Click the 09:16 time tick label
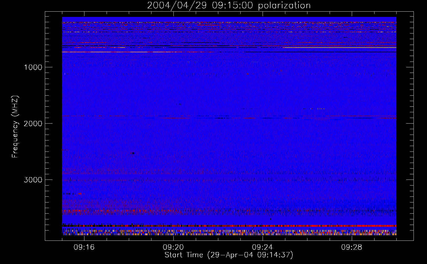The width and height of the screenshot is (427, 264). (x=84, y=247)
